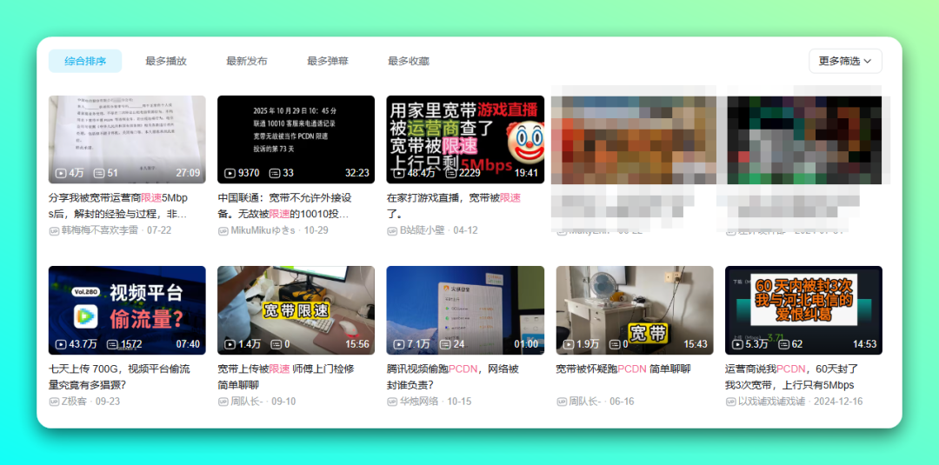Click the UP icon beside 以戏谑戏谑戏谑
Image resolution: width=939 pixels, height=465 pixels.
coord(730,401)
